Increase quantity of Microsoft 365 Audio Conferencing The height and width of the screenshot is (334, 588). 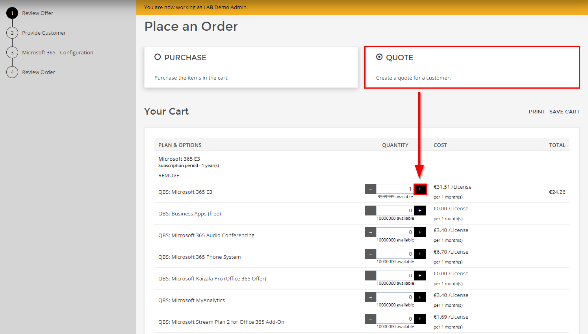[x=420, y=232]
